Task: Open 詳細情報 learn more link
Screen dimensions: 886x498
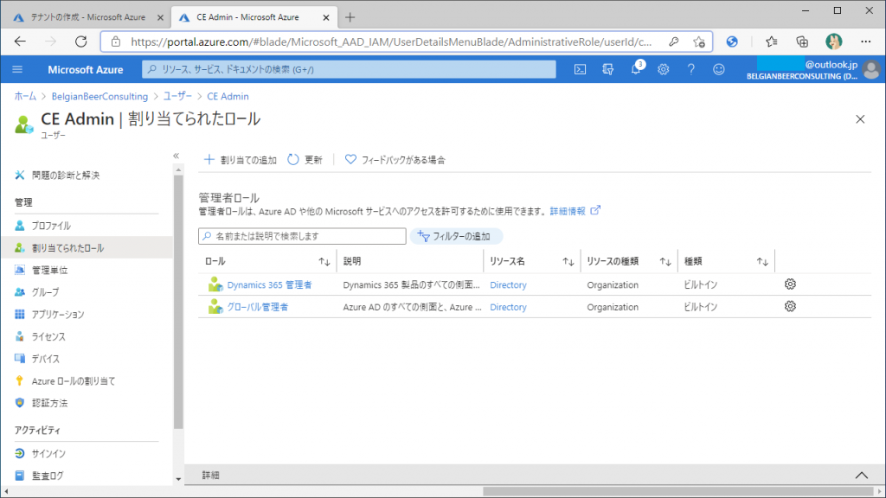Action: point(575,211)
